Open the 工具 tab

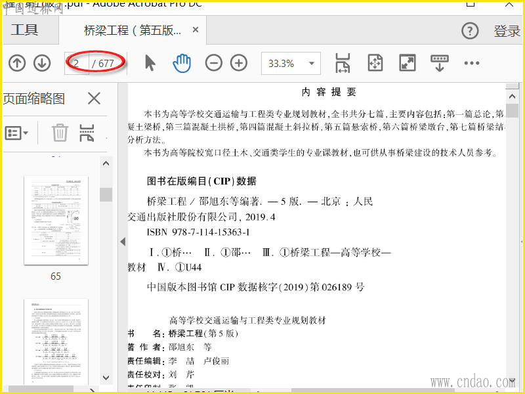coord(25,30)
